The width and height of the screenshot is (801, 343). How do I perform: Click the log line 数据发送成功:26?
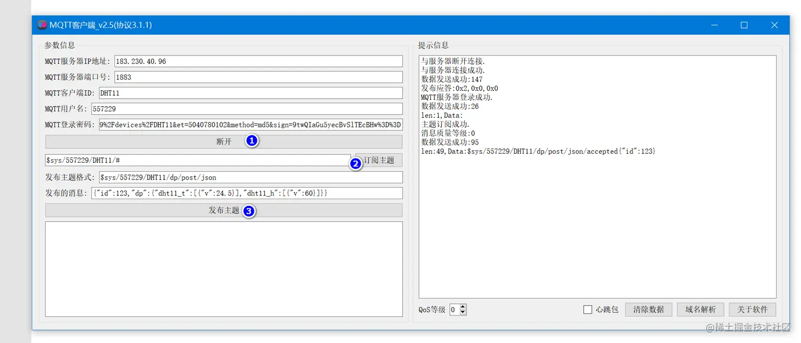tap(450, 106)
